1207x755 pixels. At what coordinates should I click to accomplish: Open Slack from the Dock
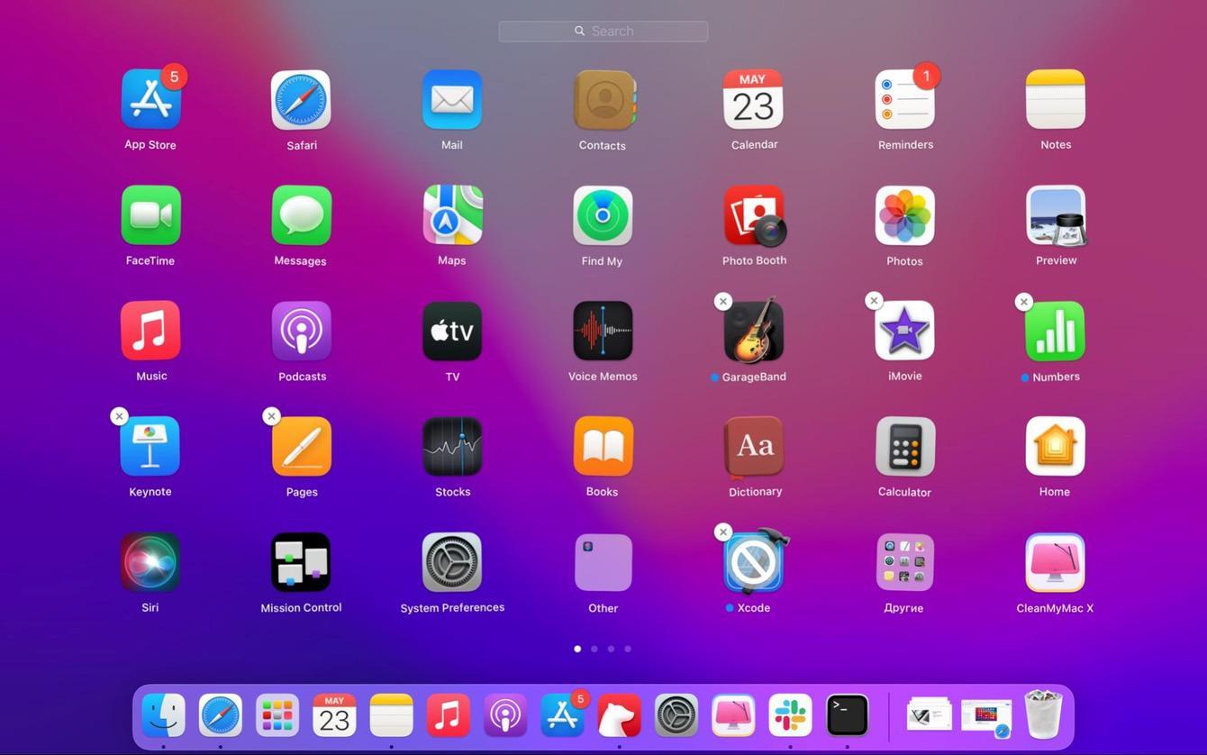click(x=790, y=715)
